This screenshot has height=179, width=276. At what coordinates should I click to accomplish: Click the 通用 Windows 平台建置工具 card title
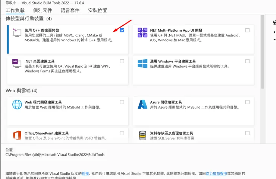(173, 61)
